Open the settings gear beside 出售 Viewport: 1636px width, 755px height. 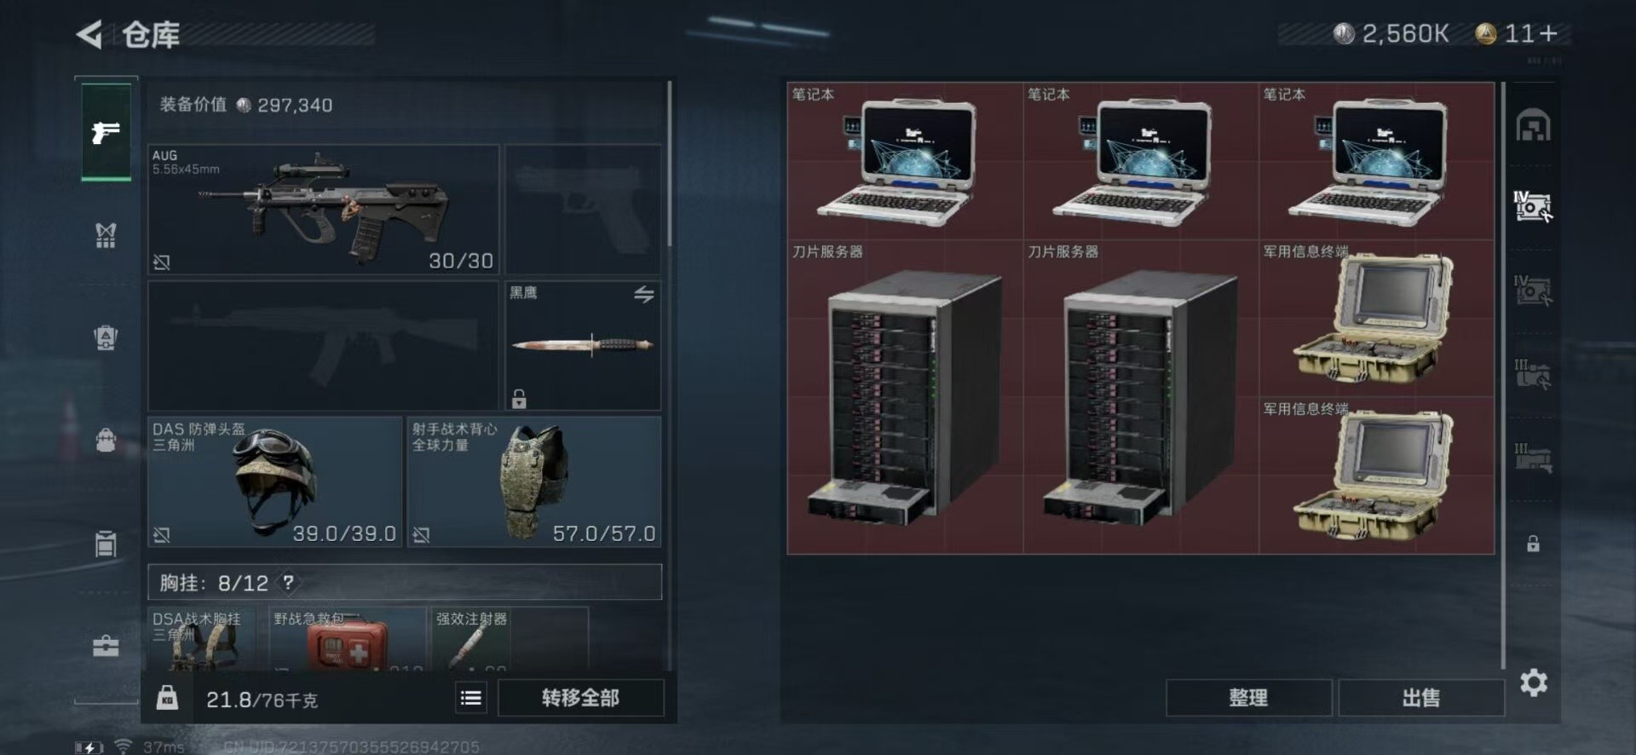[1533, 683]
